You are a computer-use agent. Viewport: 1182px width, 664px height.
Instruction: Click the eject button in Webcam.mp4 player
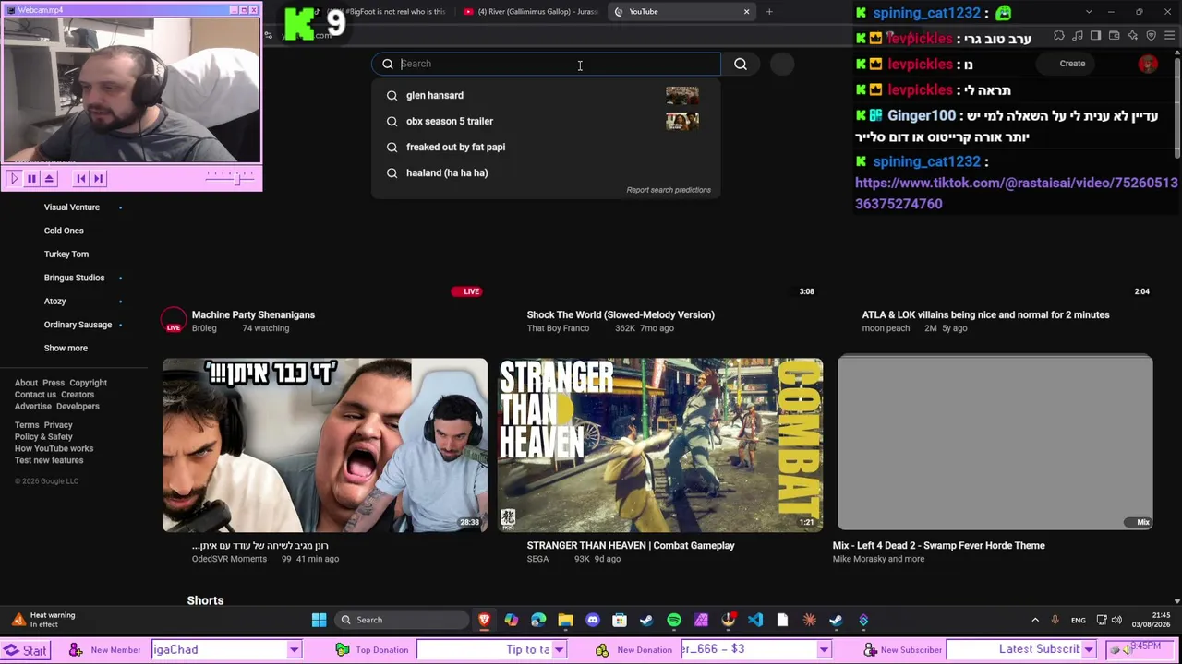pyautogui.click(x=49, y=179)
